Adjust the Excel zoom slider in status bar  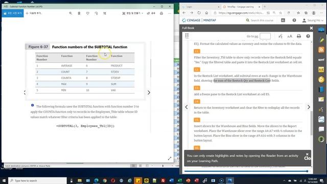click(x=162, y=166)
